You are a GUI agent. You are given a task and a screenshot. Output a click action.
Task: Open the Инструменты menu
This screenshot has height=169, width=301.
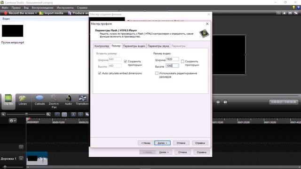coord(65,8)
